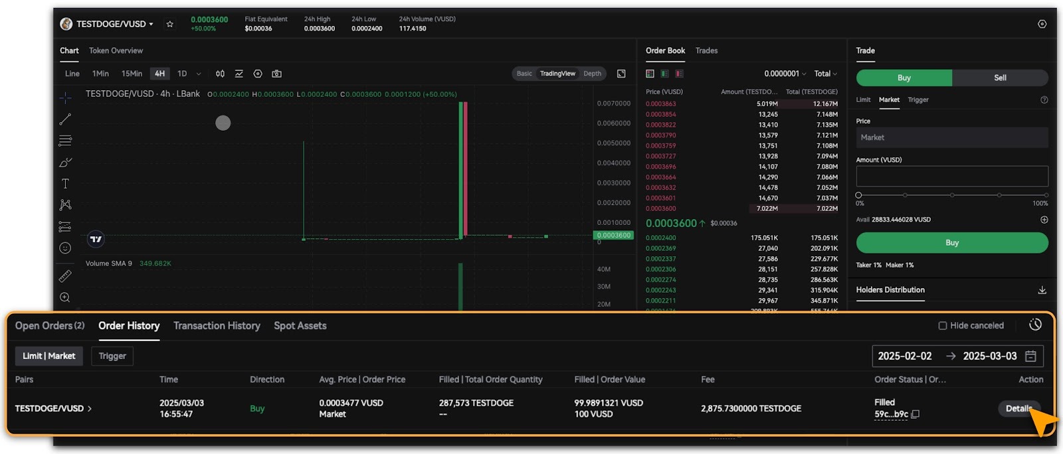1063x454 pixels.
Task: Click Details for the filled order
Action: tap(1018, 409)
